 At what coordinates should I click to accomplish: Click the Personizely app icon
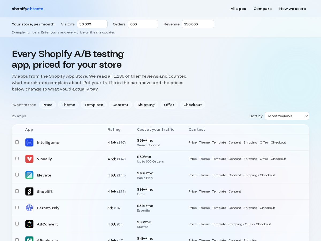point(29,208)
